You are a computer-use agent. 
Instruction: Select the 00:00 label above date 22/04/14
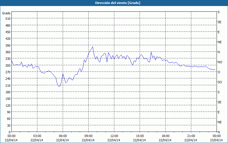click(x=11, y=136)
